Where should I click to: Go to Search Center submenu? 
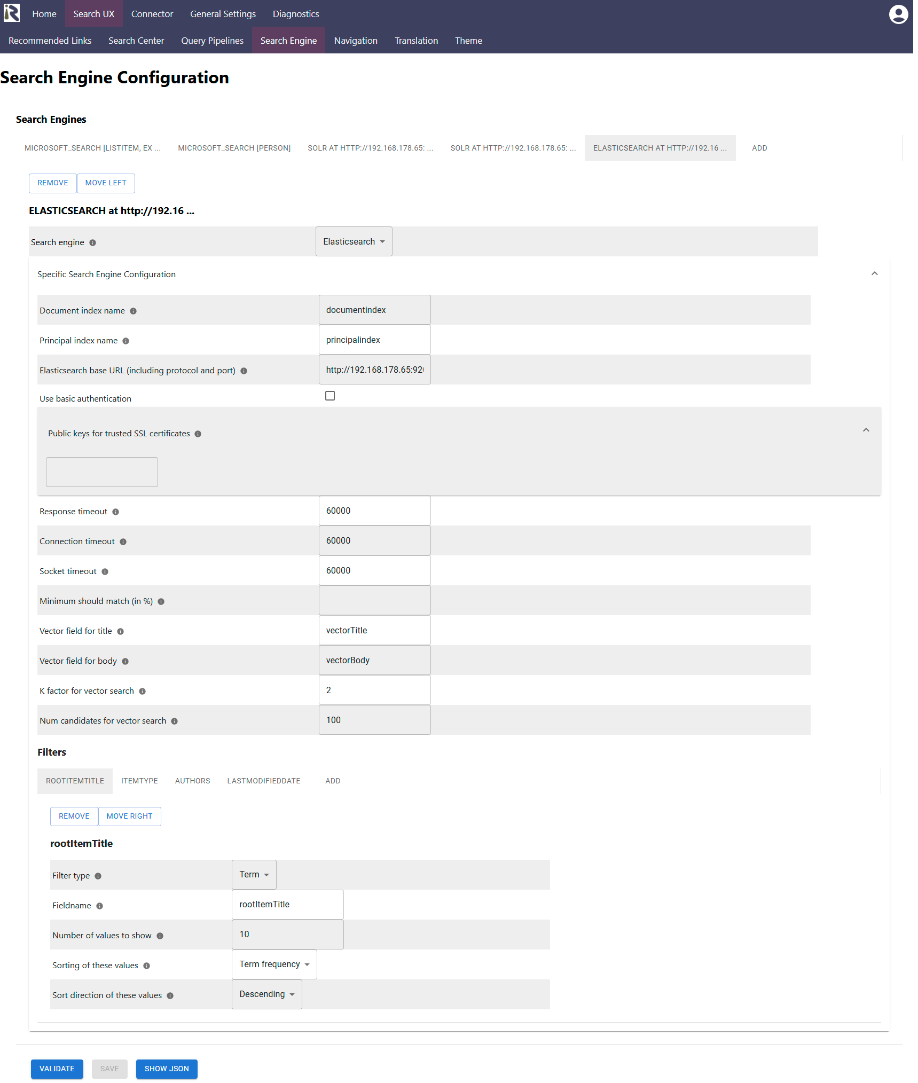tap(136, 41)
